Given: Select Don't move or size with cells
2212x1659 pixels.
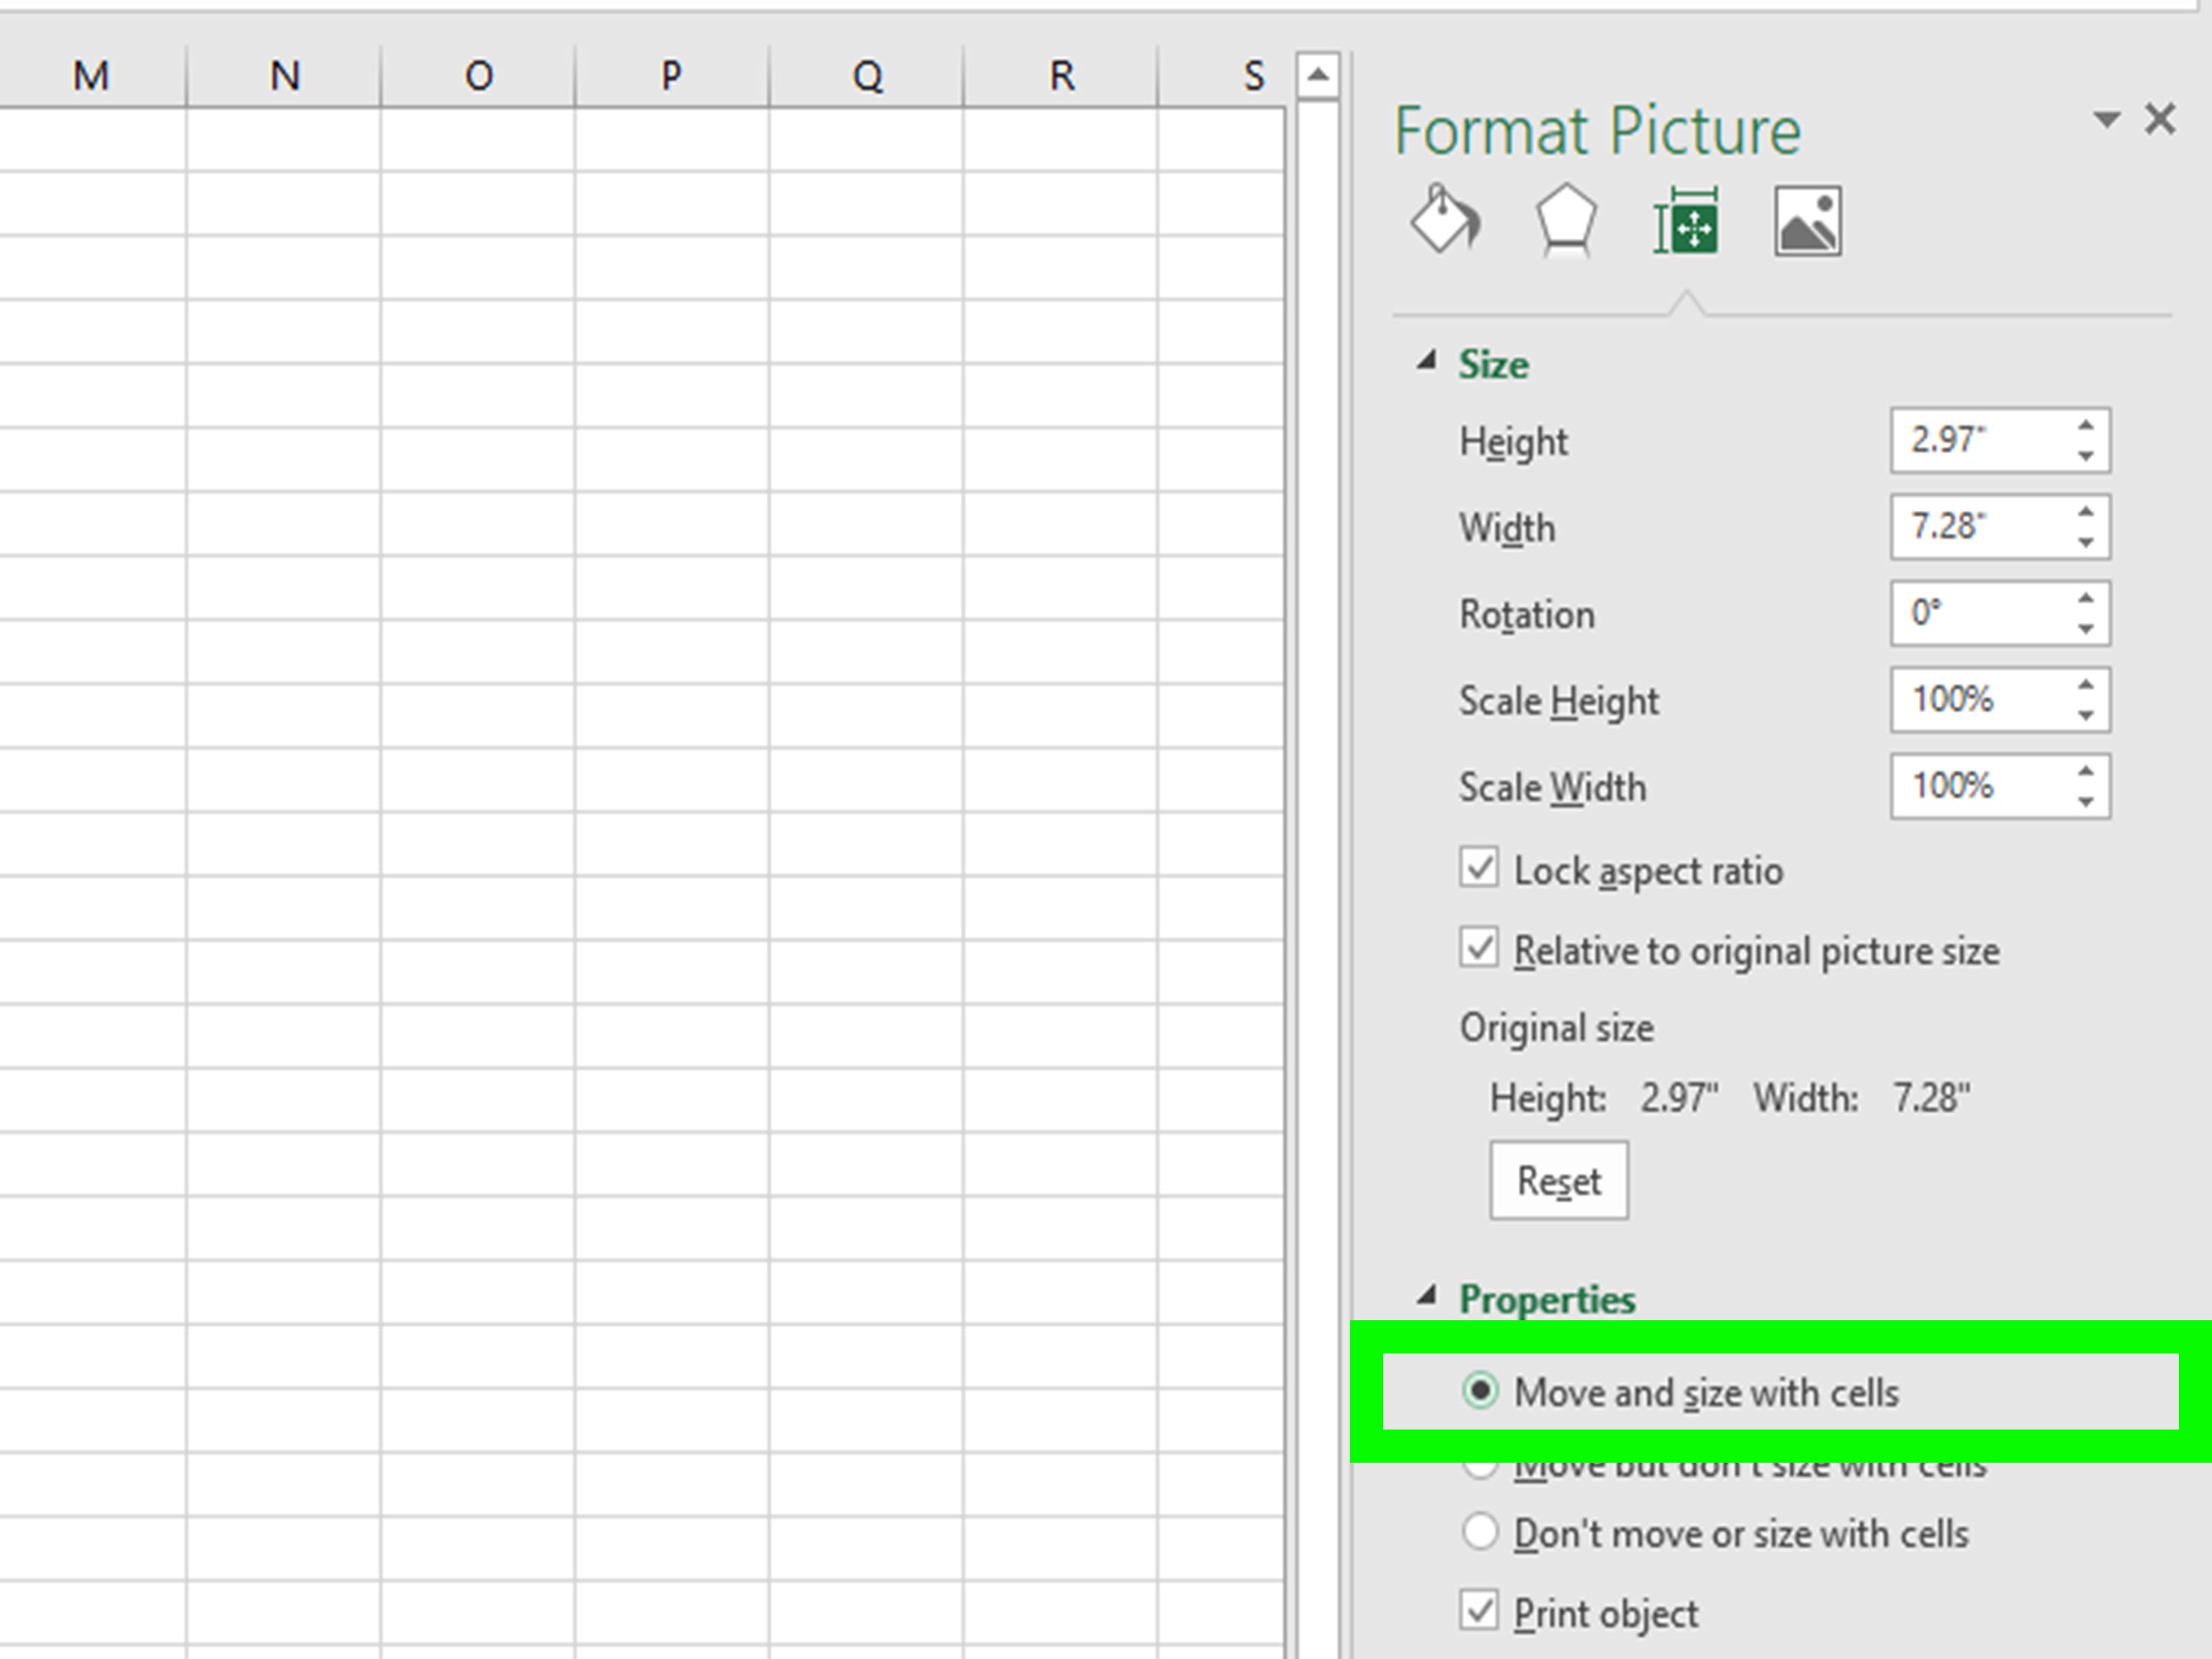Looking at the screenshot, I should [x=1479, y=1532].
